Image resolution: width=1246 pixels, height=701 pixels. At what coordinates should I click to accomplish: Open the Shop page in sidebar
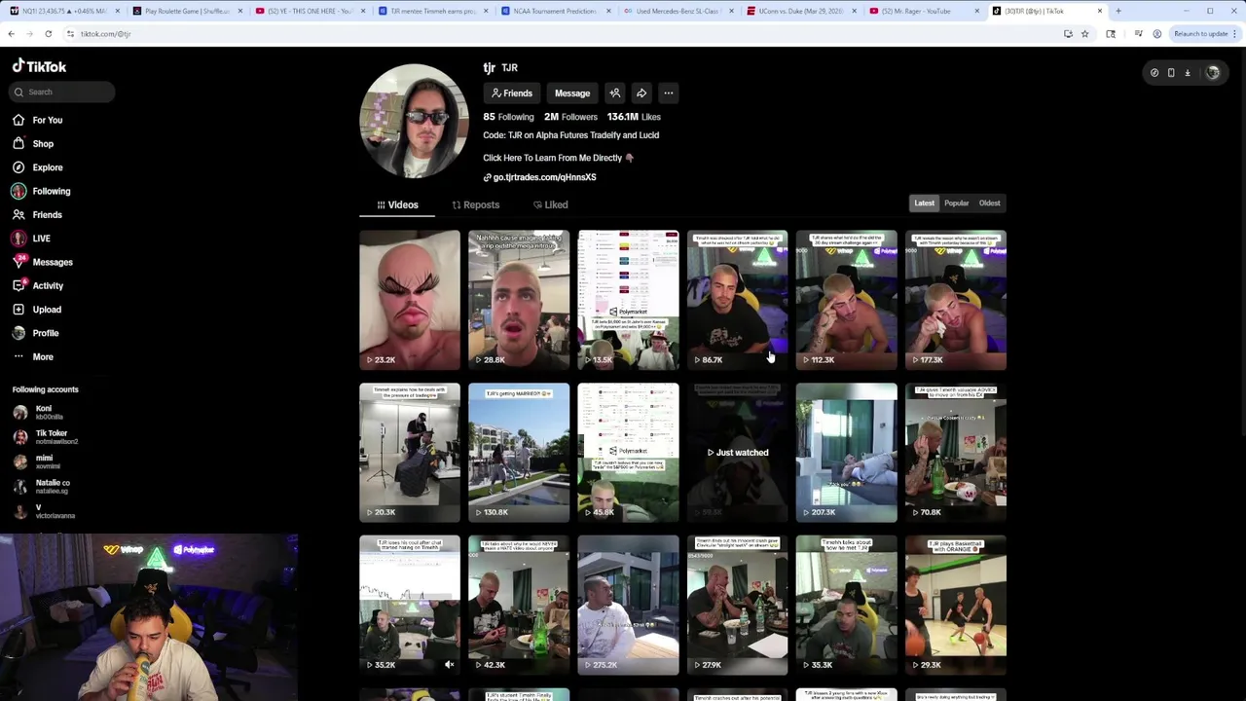point(34,144)
